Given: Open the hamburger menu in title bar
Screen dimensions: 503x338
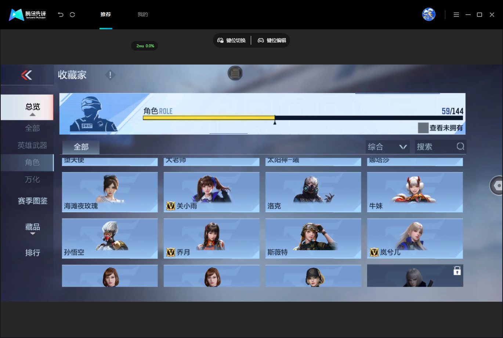Looking at the screenshot, I should coord(456,15).
